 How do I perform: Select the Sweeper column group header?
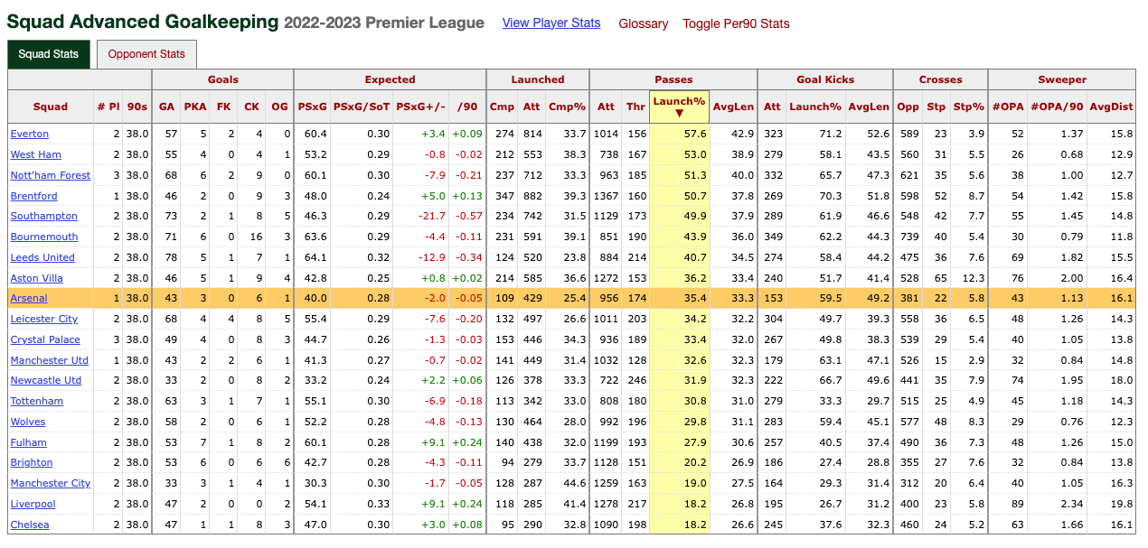[x=1062, y=79]
